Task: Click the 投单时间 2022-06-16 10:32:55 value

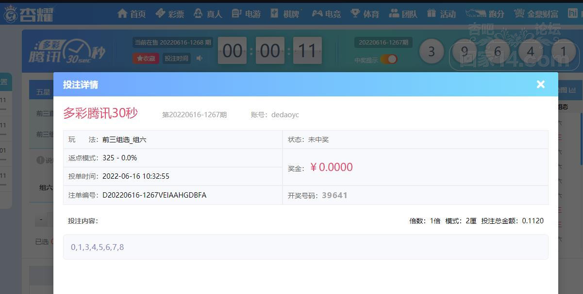Action: pyautogui.click(x=136, y=176)
